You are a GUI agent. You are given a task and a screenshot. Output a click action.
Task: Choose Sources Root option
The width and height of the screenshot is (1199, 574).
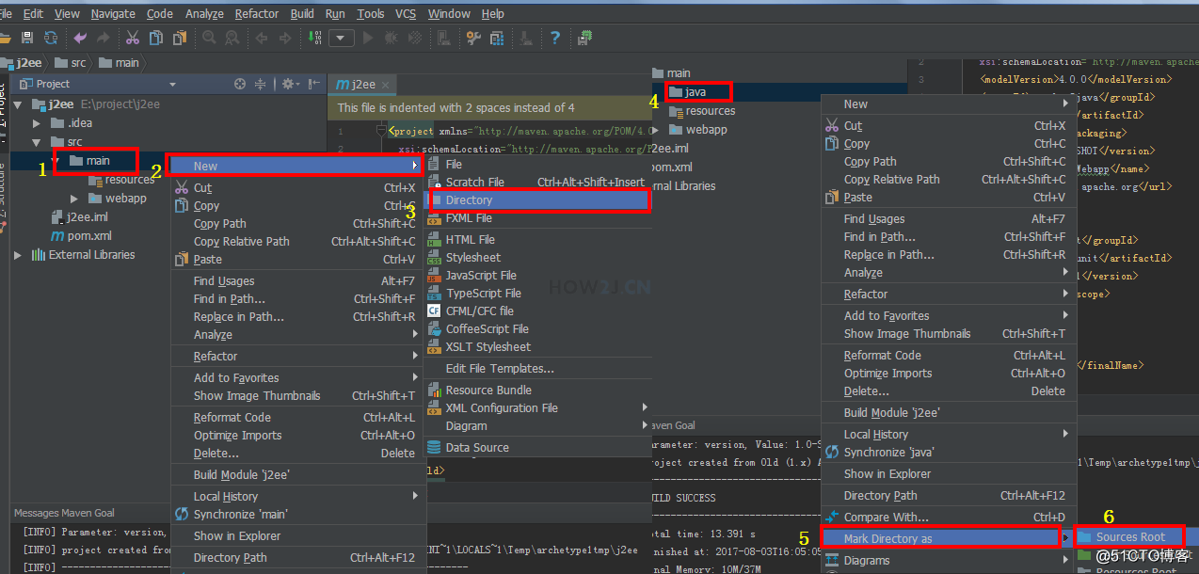pyautogui.click(x=1130, y=537)
